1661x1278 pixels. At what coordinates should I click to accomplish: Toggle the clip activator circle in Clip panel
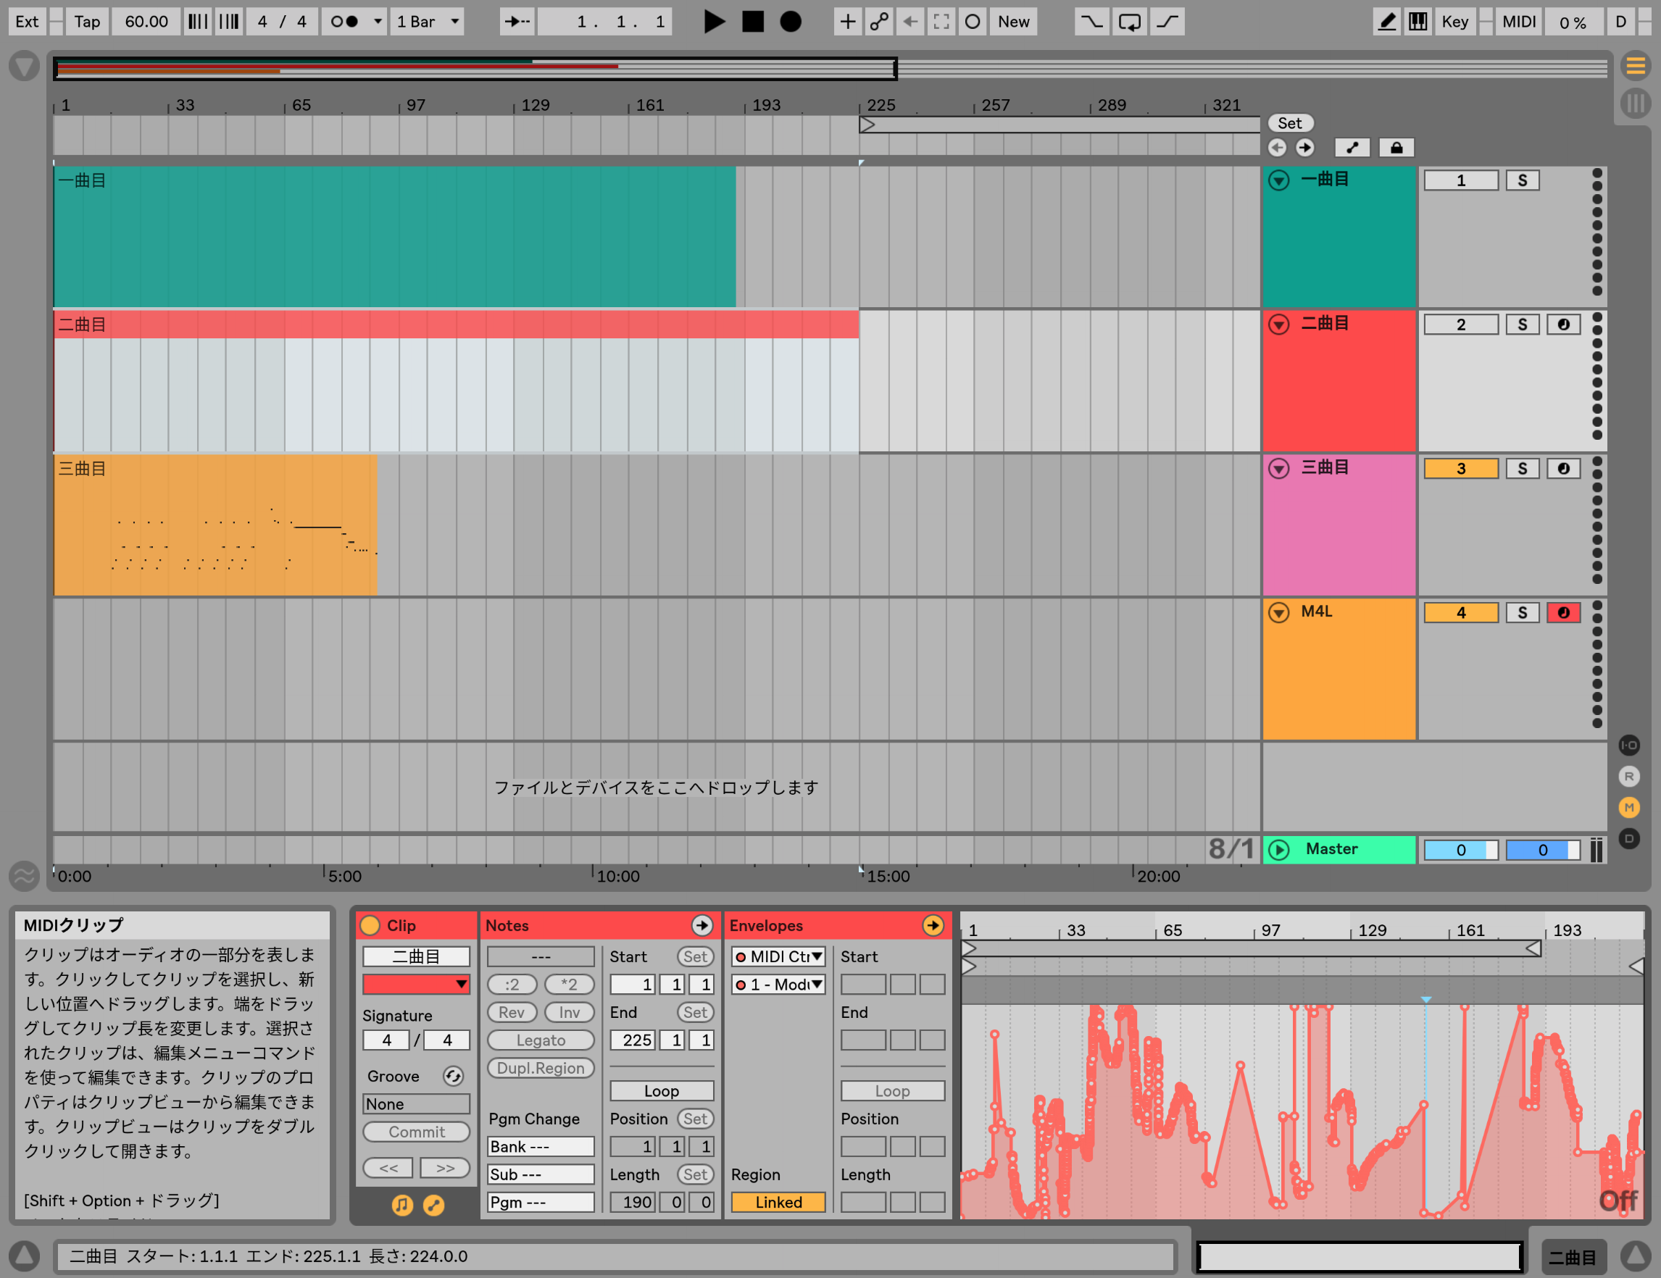[370, 925]
